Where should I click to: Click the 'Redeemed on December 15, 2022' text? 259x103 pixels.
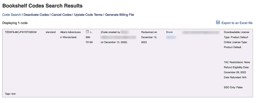(x=149, y=37)
